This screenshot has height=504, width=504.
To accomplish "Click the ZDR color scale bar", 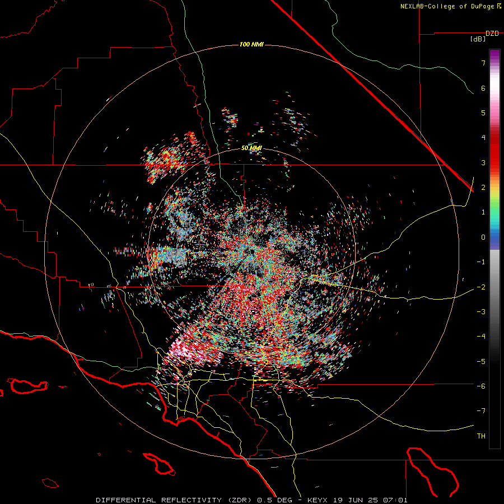I will tap(494, 249).
